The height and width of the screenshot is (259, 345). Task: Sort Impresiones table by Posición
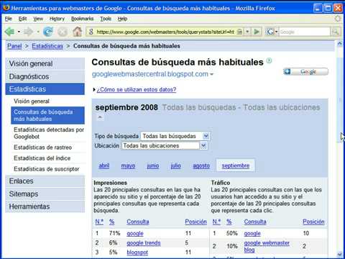[x=195, y=222]
